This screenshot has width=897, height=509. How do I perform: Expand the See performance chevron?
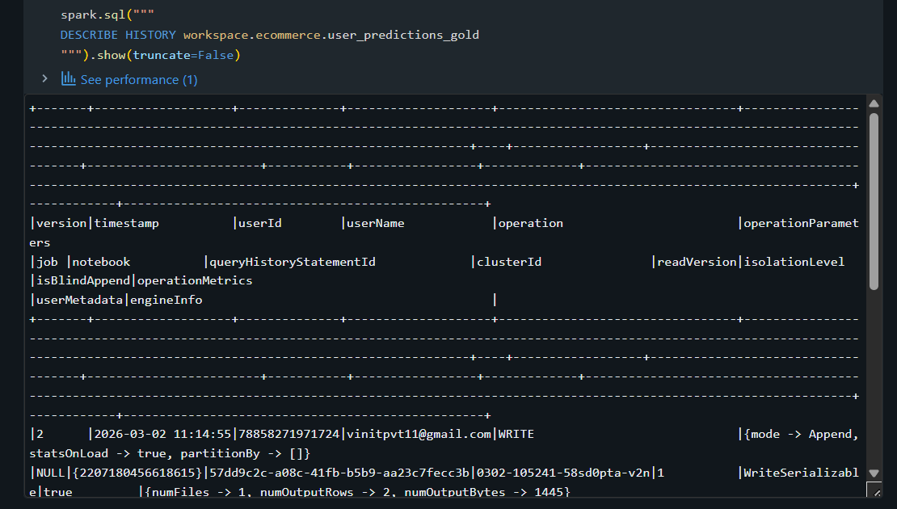coord(44,79)
